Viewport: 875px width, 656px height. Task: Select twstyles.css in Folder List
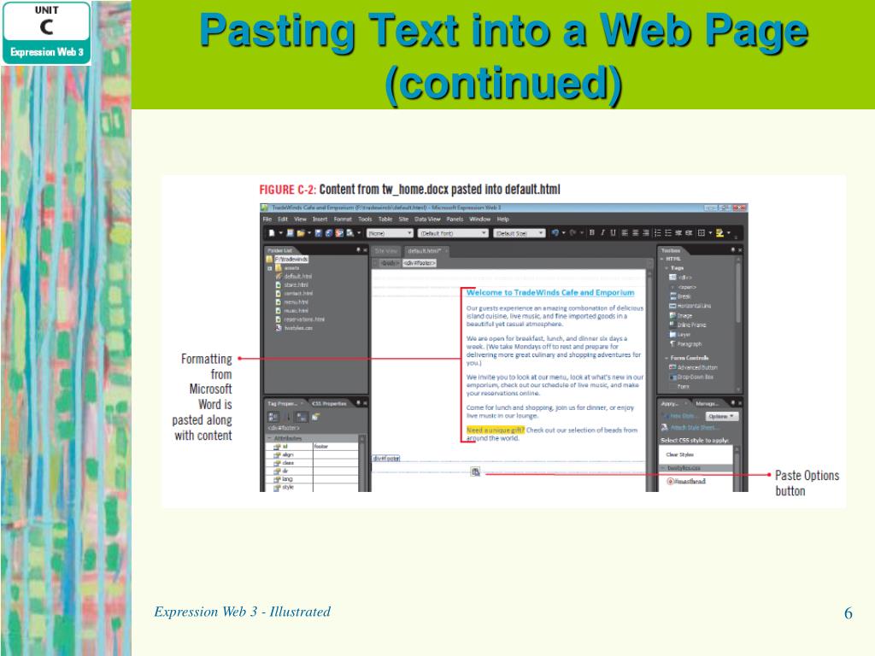click(x=298, y=328)
